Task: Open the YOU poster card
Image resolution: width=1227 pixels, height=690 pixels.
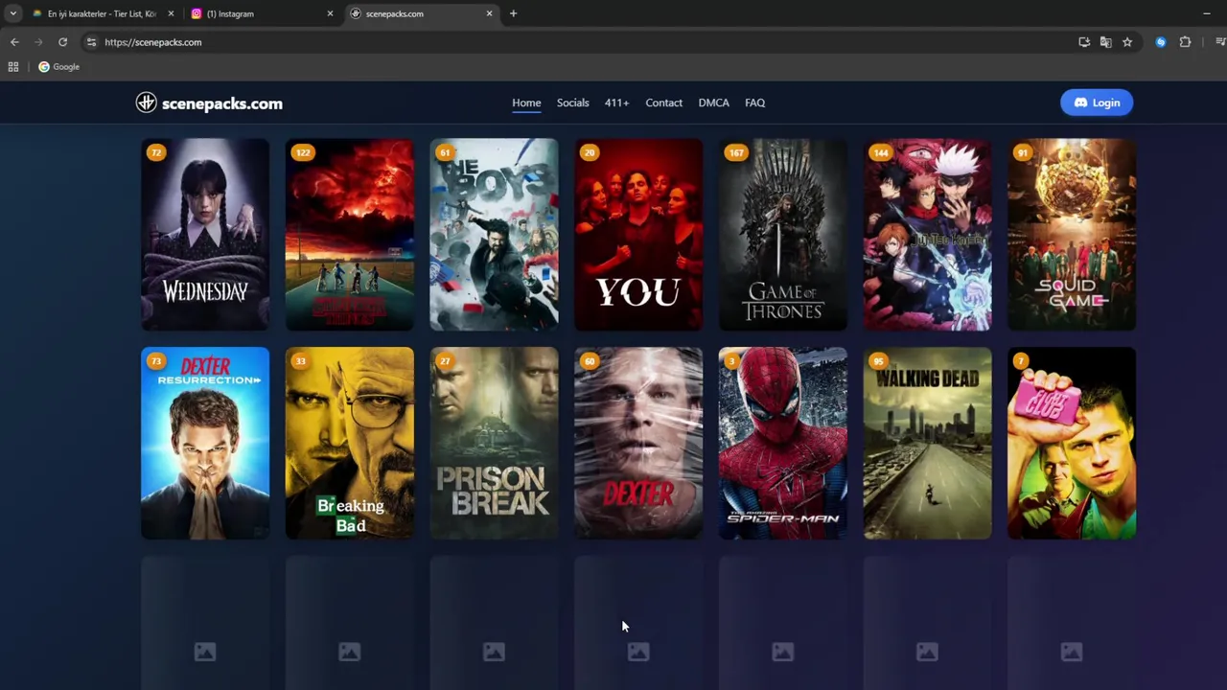Action: [638, 235]
